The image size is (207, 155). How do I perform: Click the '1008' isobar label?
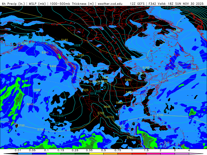162,52
